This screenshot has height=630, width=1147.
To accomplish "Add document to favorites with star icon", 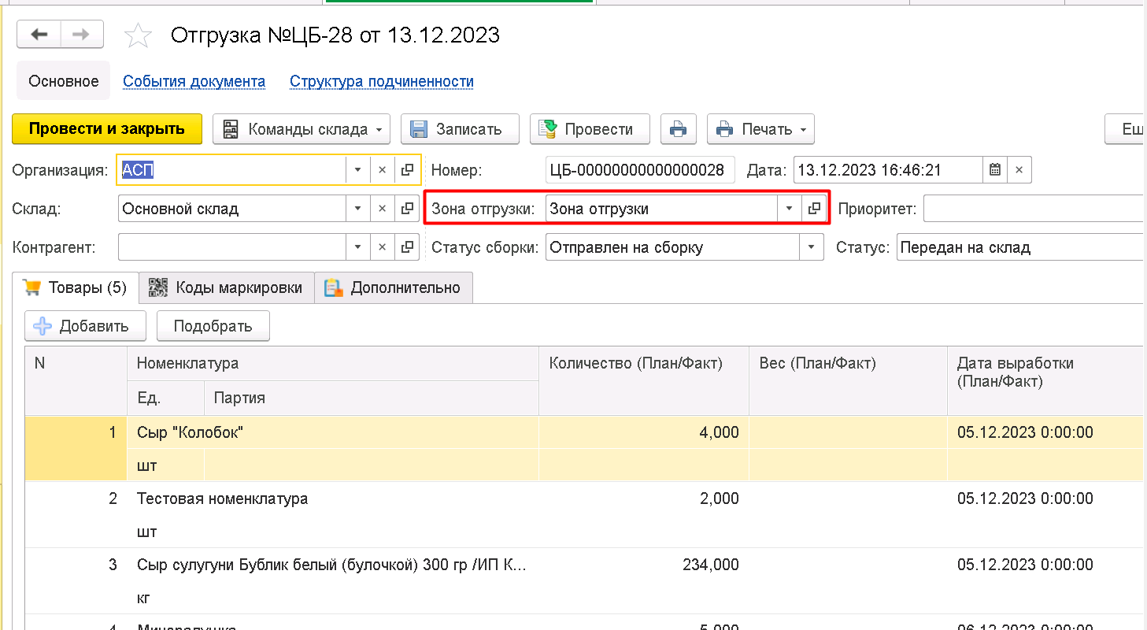I will coord(139,35).
